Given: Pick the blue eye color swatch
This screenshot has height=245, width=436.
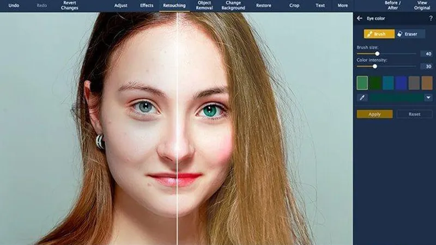Looking at the screenshot, I should click(401, 83).
